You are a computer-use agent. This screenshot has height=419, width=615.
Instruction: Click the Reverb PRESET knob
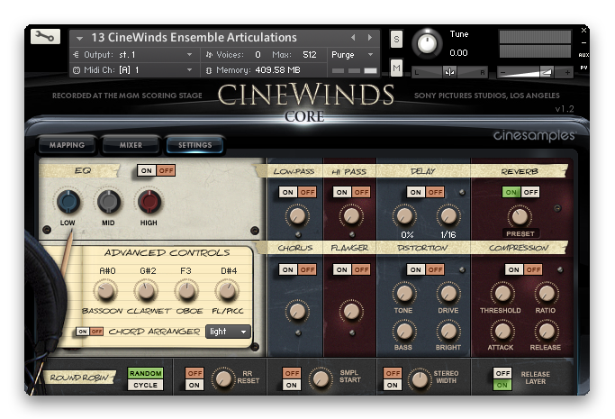tap(520, 216)
